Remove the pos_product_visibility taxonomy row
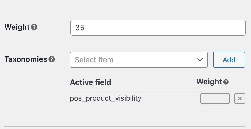 [239, 99]
